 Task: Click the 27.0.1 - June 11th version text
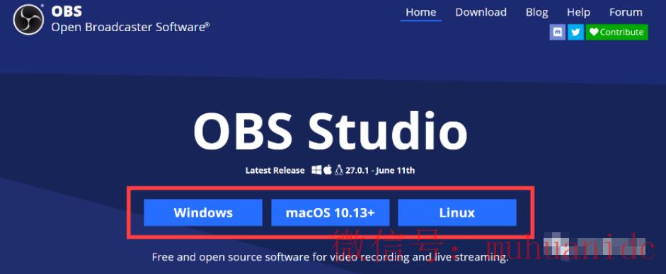[380, 171]
